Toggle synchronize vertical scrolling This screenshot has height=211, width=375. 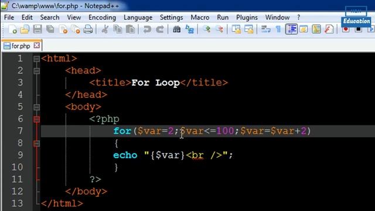pos(236,29)
